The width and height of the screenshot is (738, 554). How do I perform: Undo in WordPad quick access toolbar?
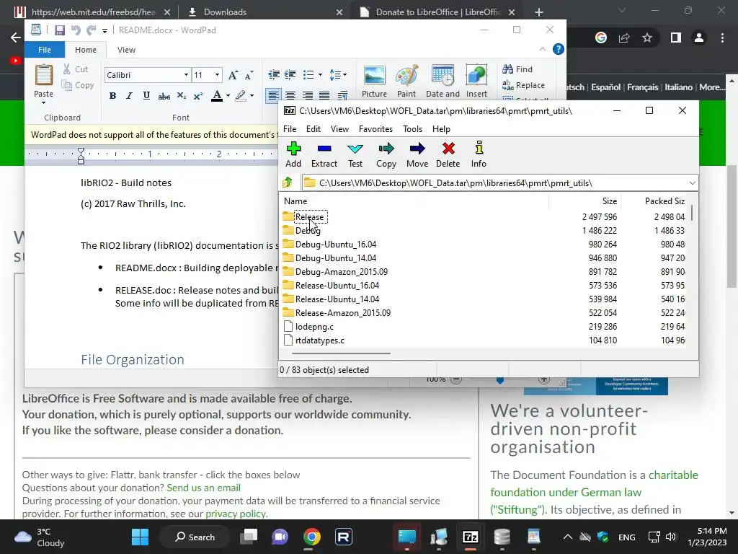[75, 30]
